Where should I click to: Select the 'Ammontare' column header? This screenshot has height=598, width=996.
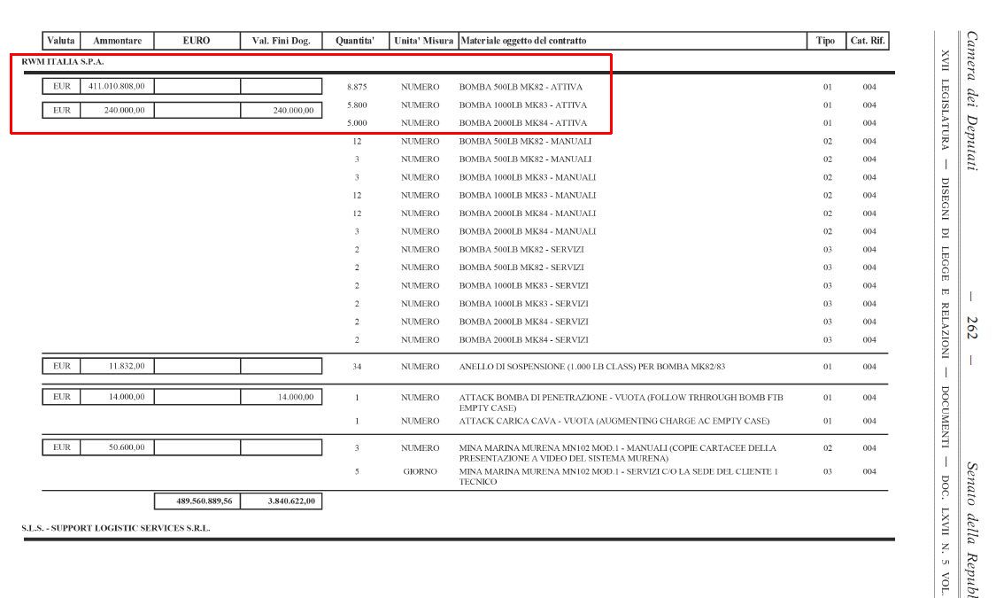pos(117,41)
